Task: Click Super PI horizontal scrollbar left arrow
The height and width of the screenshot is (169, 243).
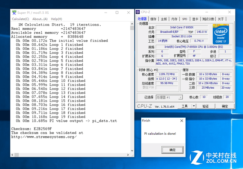Action: coord(13,155)
